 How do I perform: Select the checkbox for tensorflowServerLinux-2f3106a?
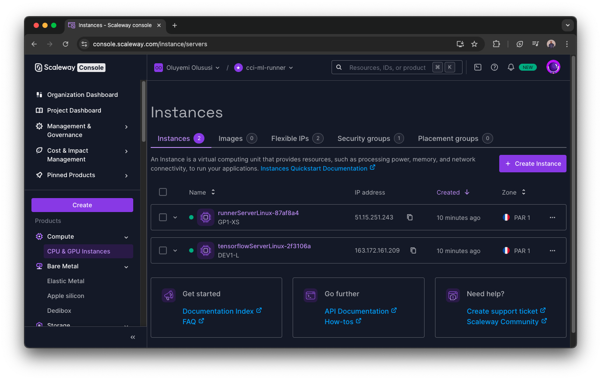click(163, 250)
